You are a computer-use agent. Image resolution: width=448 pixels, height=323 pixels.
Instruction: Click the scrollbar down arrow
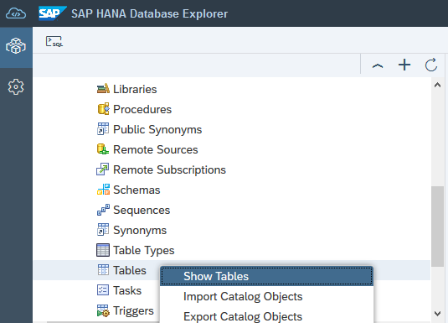click(437, 314)
